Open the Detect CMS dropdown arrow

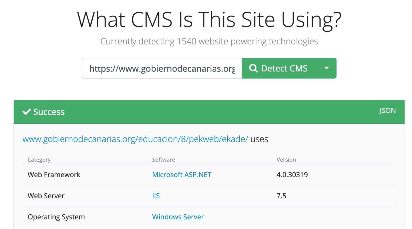(x=327, y=68)
